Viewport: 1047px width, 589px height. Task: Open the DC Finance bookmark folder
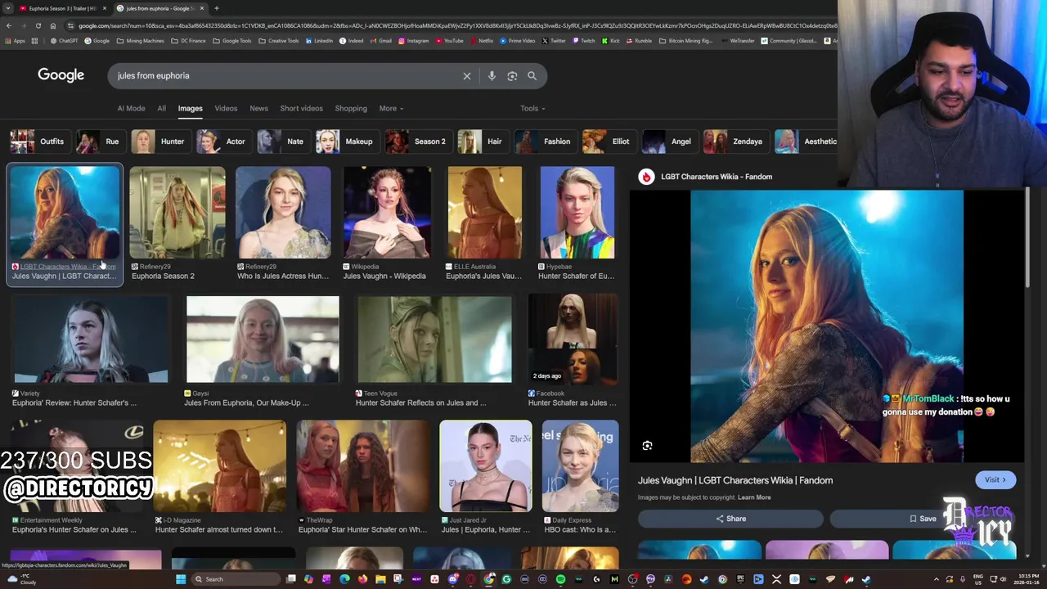[x=188, y=41]
